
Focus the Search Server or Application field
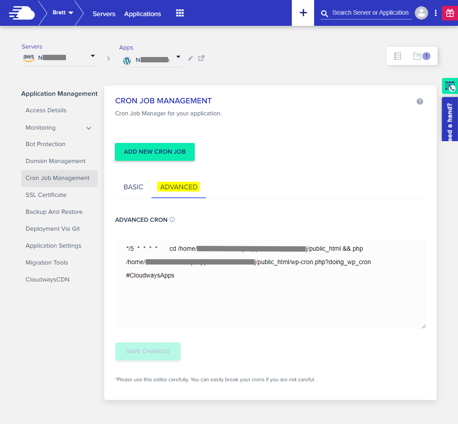click(x=370, y=13)
